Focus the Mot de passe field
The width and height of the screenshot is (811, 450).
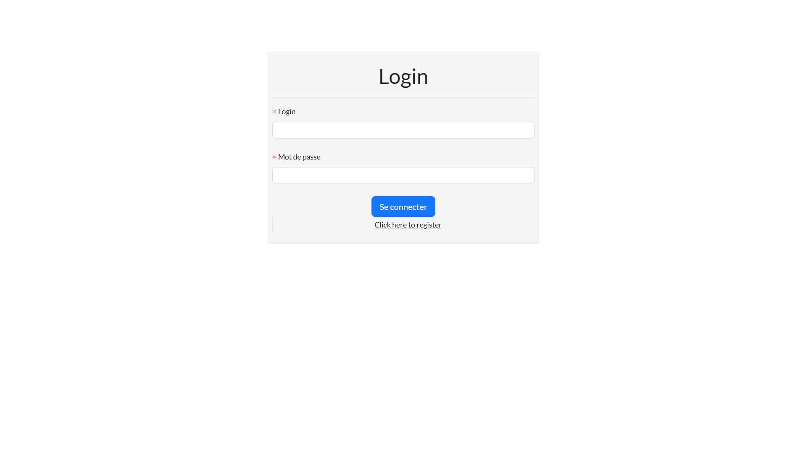[x=403, y=175]
